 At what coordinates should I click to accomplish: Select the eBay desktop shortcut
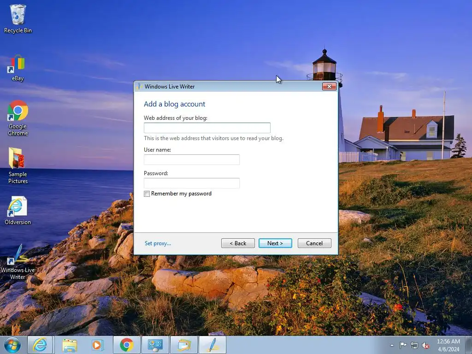[x=18, y=68]
